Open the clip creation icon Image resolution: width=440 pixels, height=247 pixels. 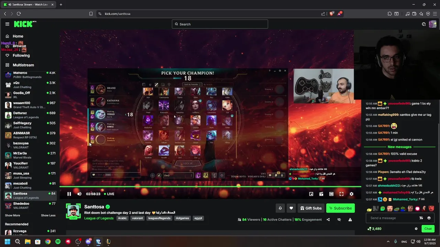tap(321, 194)
